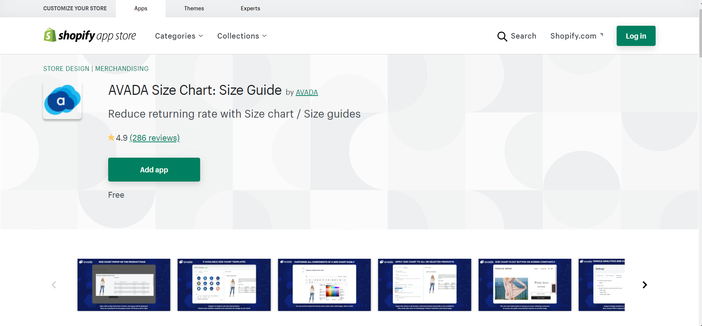The height and width of the screenshot is (326, 702).
Task: Open the 286 reviews link
Action: pyautogui.click(x=155, y=138)
